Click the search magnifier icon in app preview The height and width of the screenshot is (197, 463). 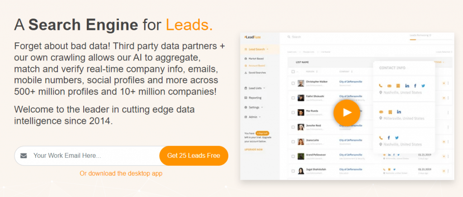[x=289, y=37]
